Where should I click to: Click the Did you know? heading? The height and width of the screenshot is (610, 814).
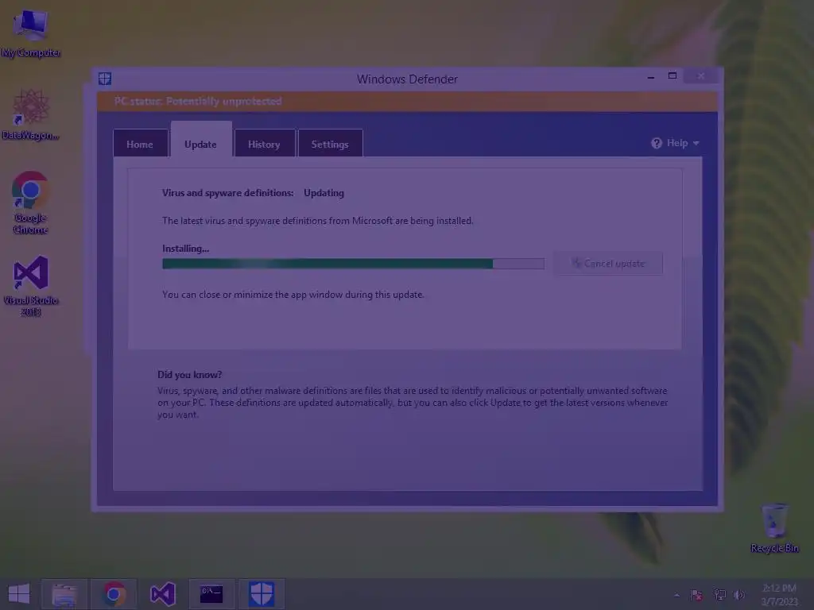(x=189, y=375)
